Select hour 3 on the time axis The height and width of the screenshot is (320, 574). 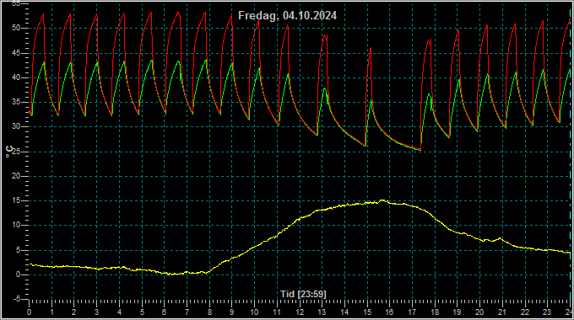tap(96, 312)
